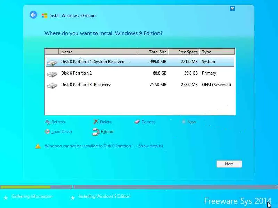Click the blue back arrow button

pos(33,15)
